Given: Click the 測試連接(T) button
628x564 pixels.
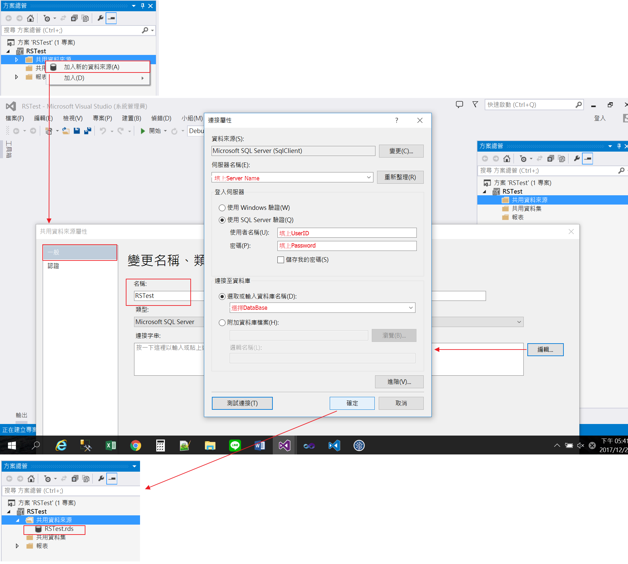Looking at the screenshot, I should [x=242, y=403].
